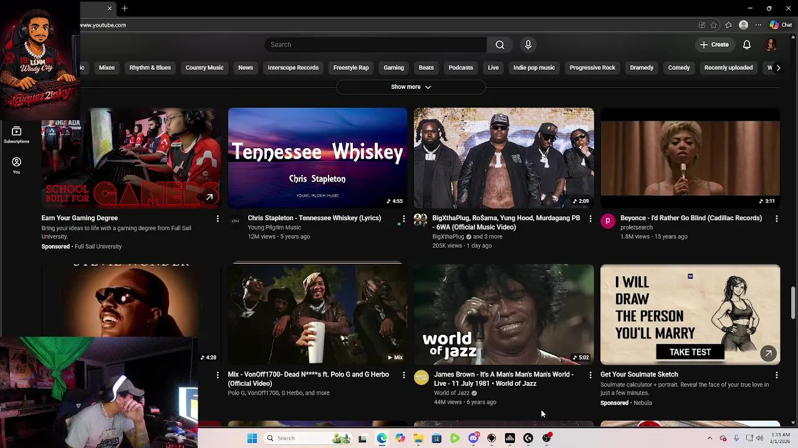798x448 pixels.
Task: Add this page to favorites star
Action: tap(714, 25)
